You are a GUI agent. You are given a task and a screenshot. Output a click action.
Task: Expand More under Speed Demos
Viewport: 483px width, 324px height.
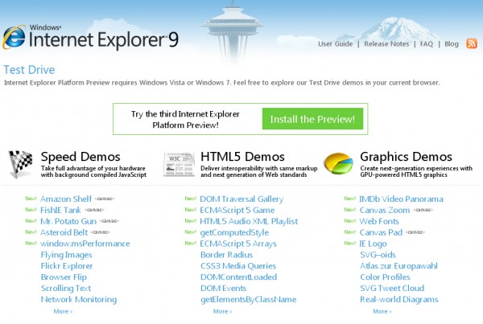pos(63,311)
